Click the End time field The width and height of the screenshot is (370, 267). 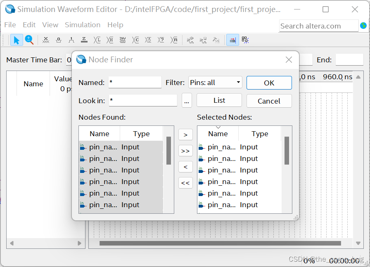pos(349,59)
